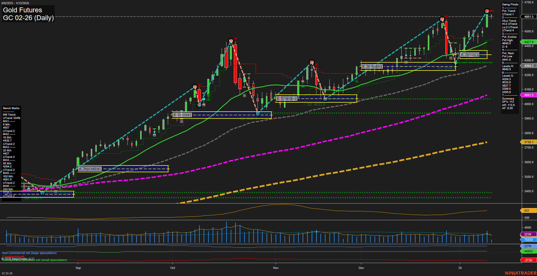Select the red down-arrow pivot at the October peak
Viewport: 537px width, 276px height.
point(235,39)
